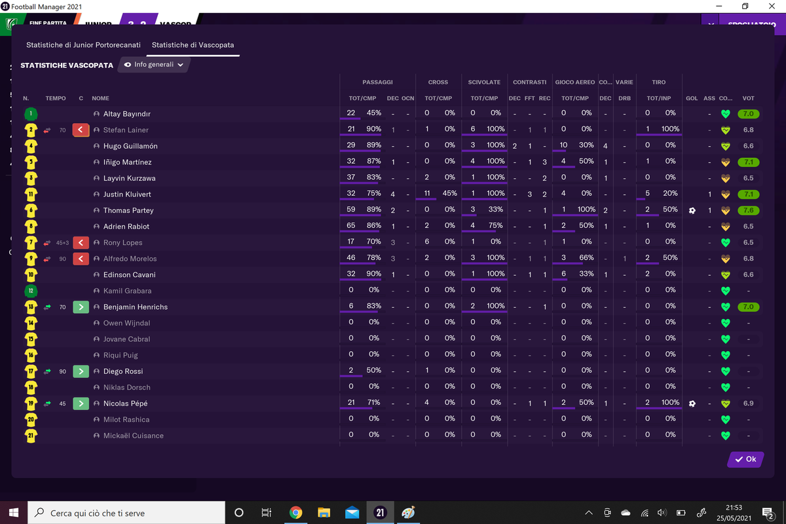Sort by the GOL column header
This screenshot has width=786, height=524.
pos(692,98)
